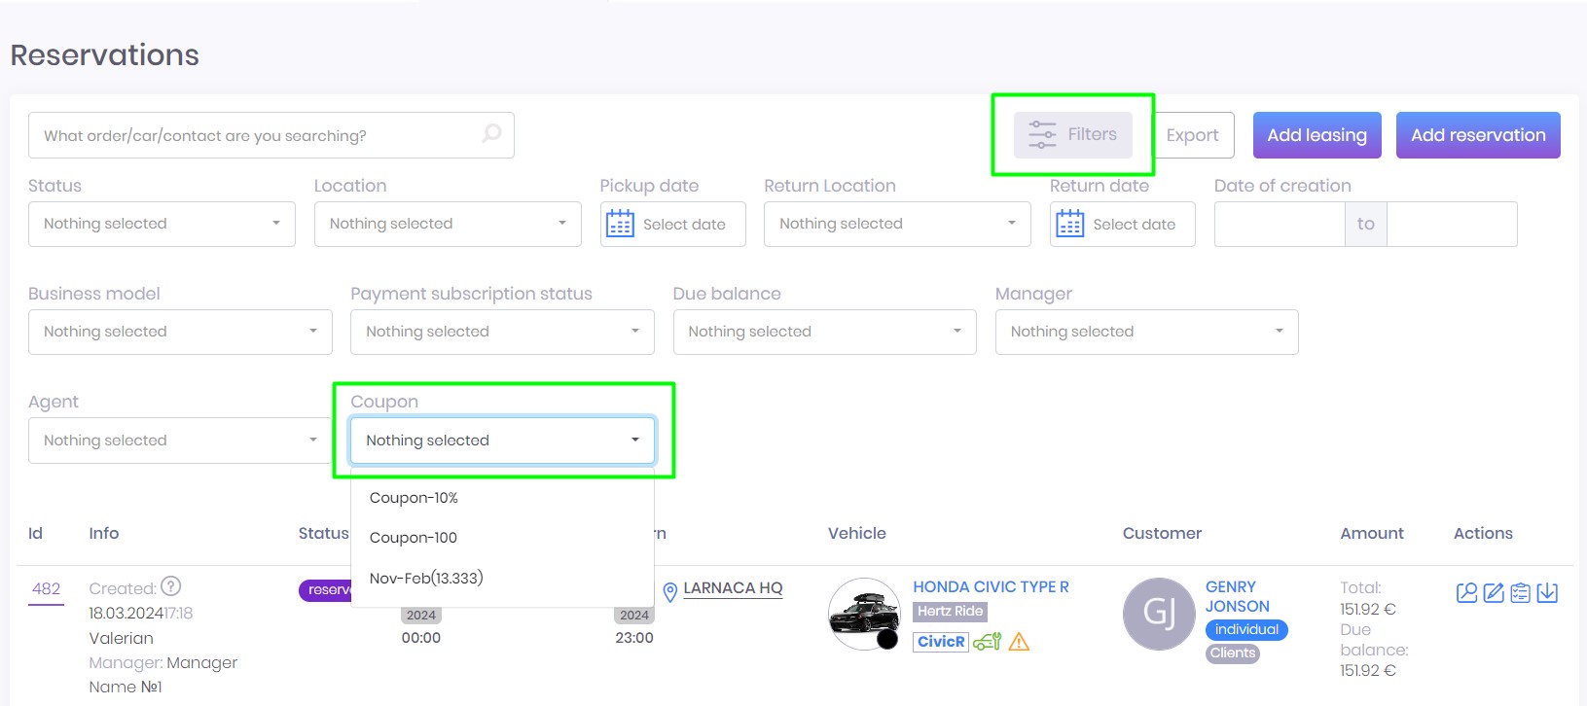This screenshot has width=1587, height=706.
Task: Click the magnifier icon in search box
Action: 491,133
